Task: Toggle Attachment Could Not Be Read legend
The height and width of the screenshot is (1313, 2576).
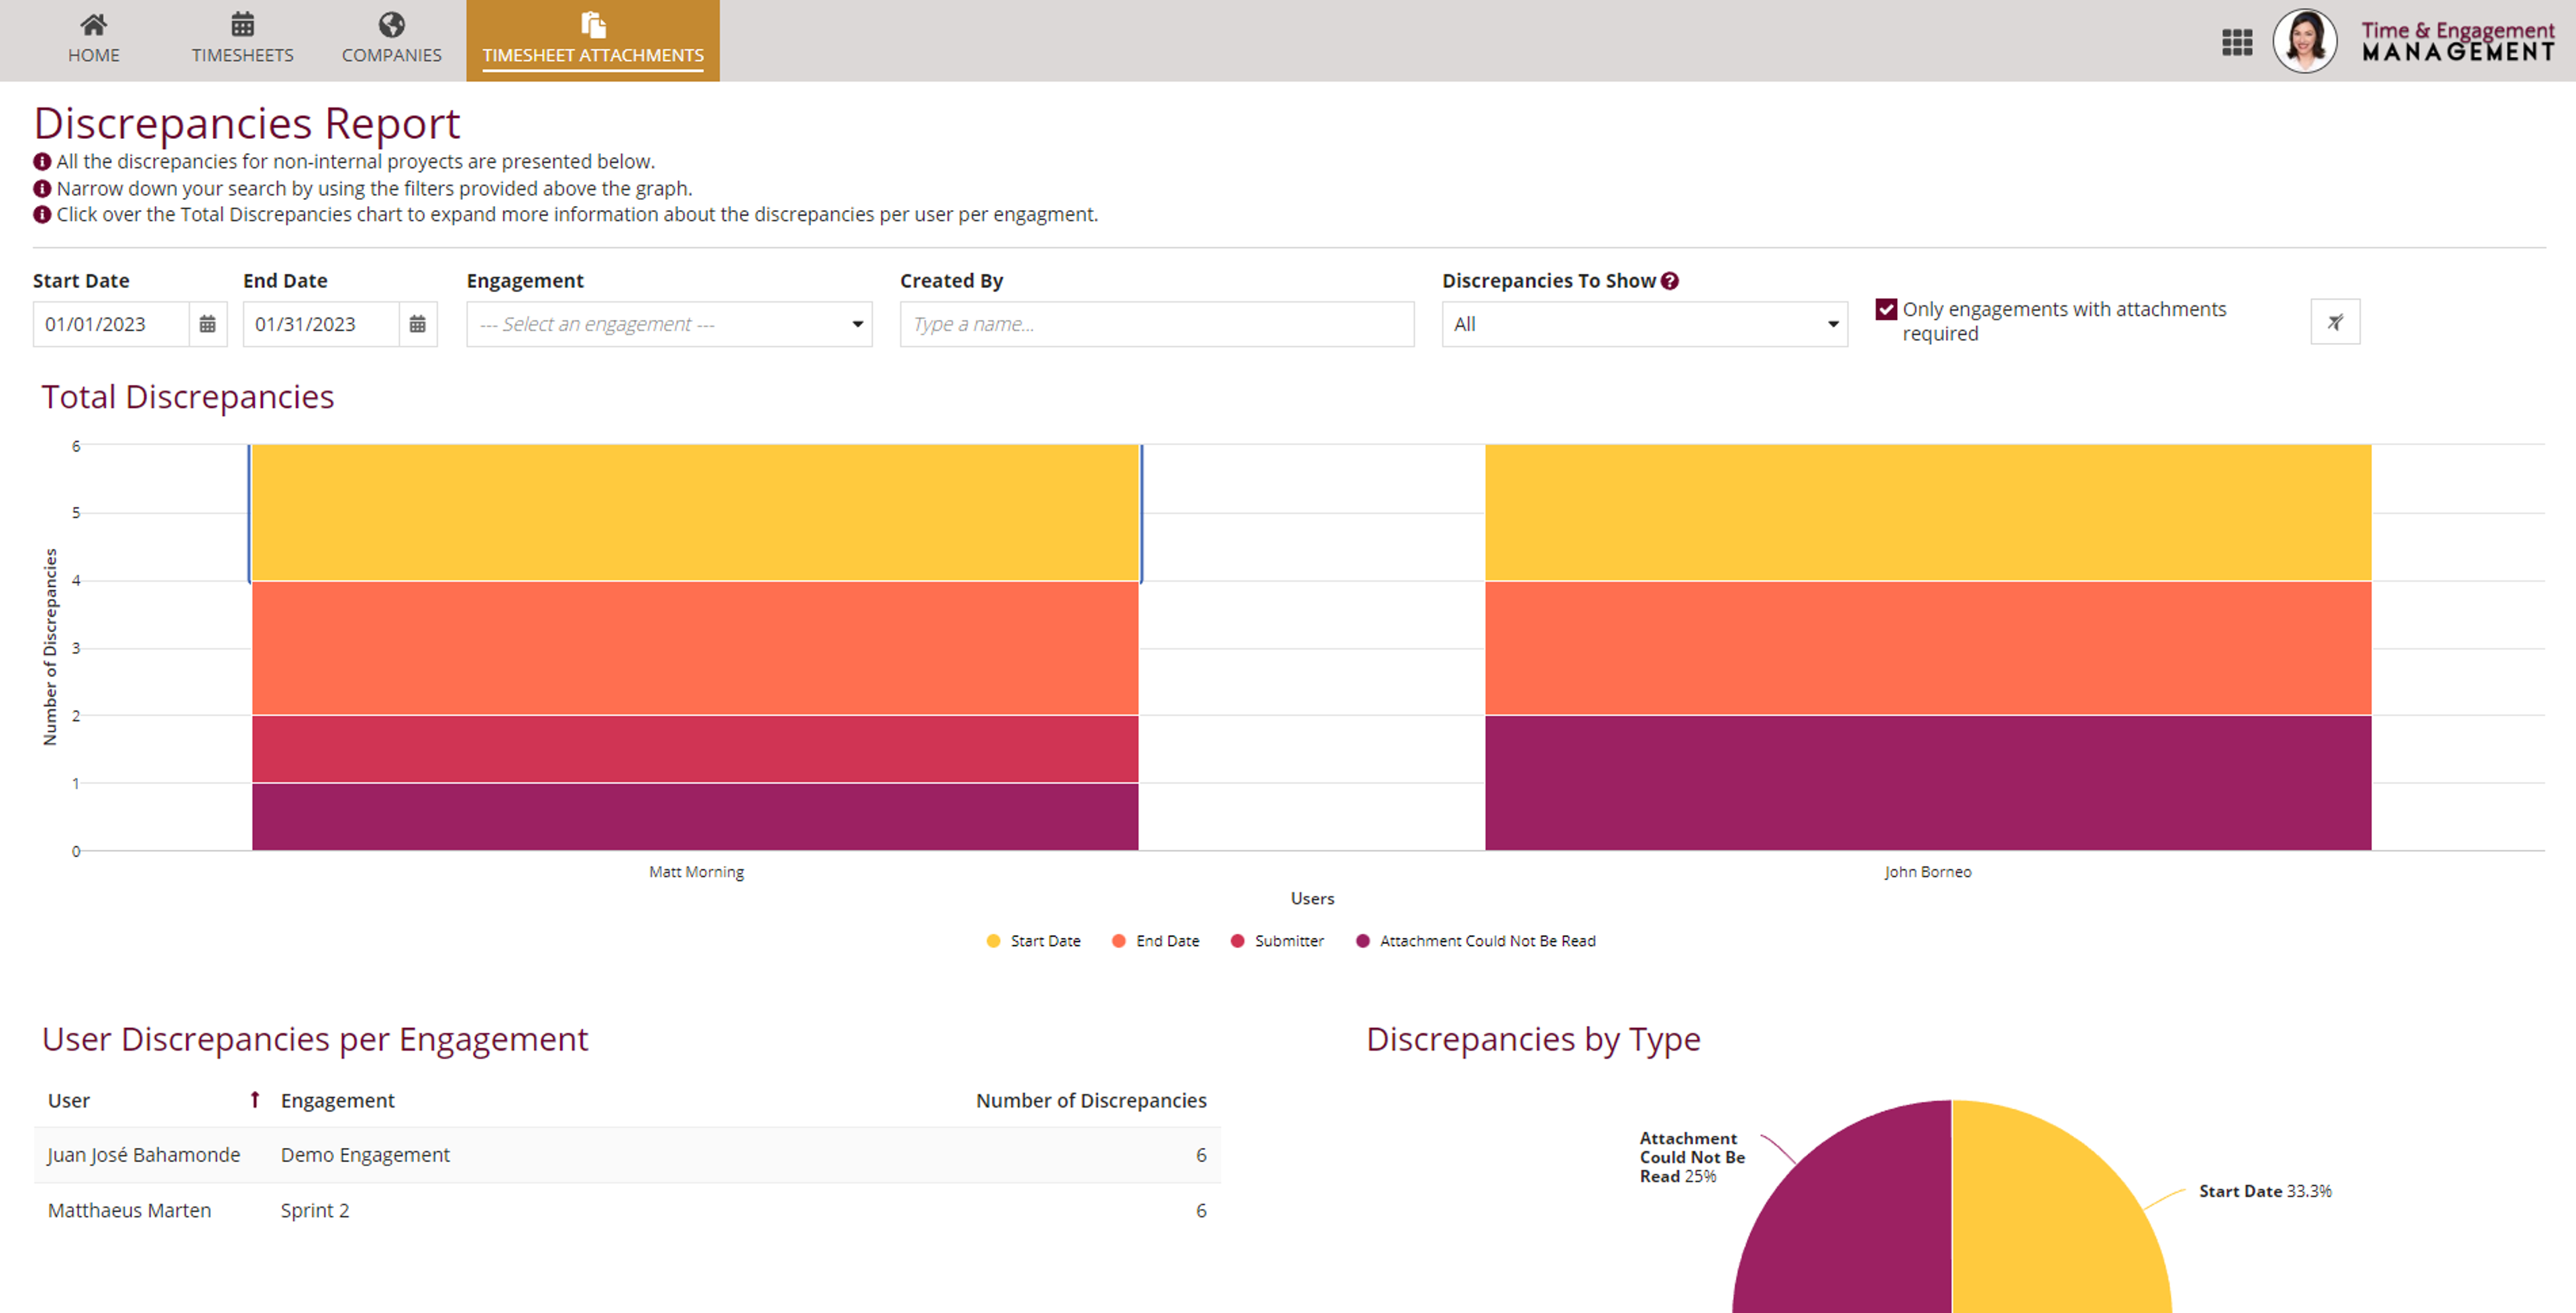Action: pos(1476,941)
